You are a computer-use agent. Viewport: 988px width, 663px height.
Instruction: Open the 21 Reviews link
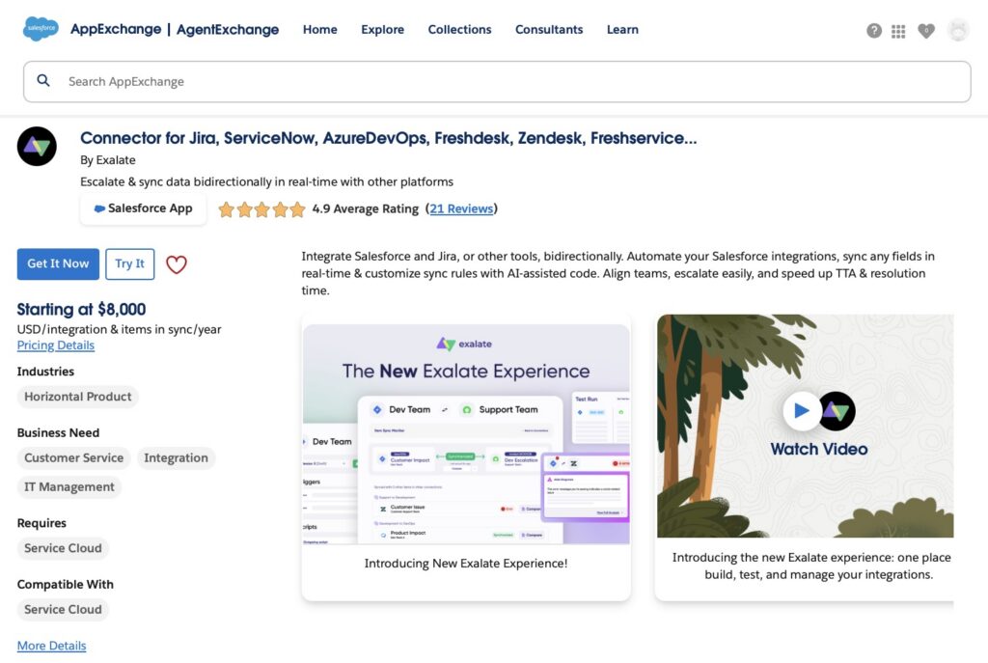461,208
